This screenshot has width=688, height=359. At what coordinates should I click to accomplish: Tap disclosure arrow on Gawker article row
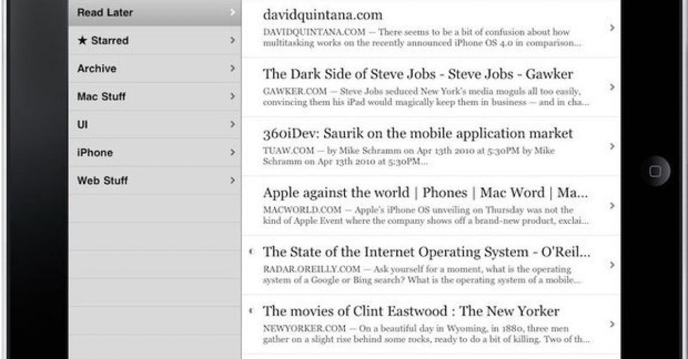[612, 87]
